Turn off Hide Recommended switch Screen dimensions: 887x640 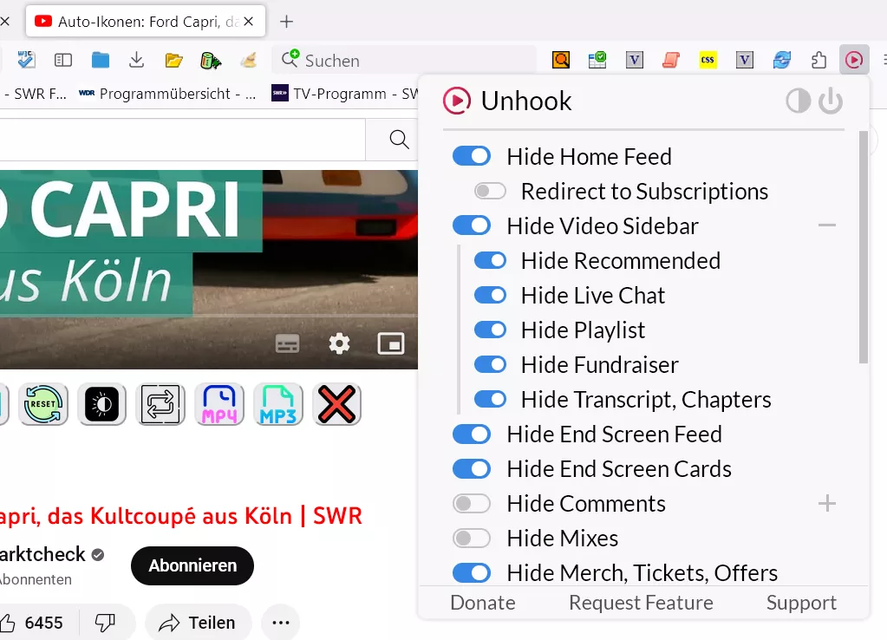coord(490,260)
